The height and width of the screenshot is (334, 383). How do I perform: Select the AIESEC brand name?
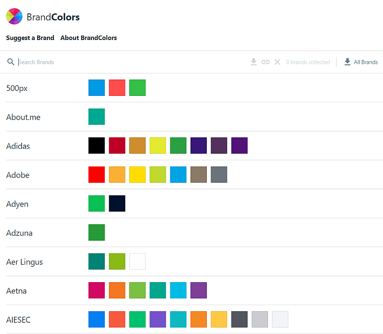pos(18,320)
